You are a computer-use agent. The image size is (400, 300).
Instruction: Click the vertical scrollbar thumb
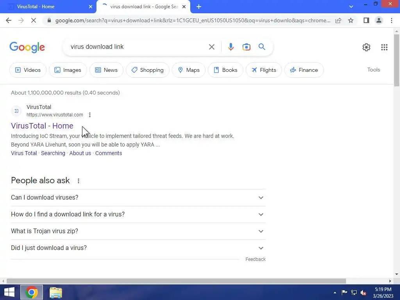coord(396,60)
